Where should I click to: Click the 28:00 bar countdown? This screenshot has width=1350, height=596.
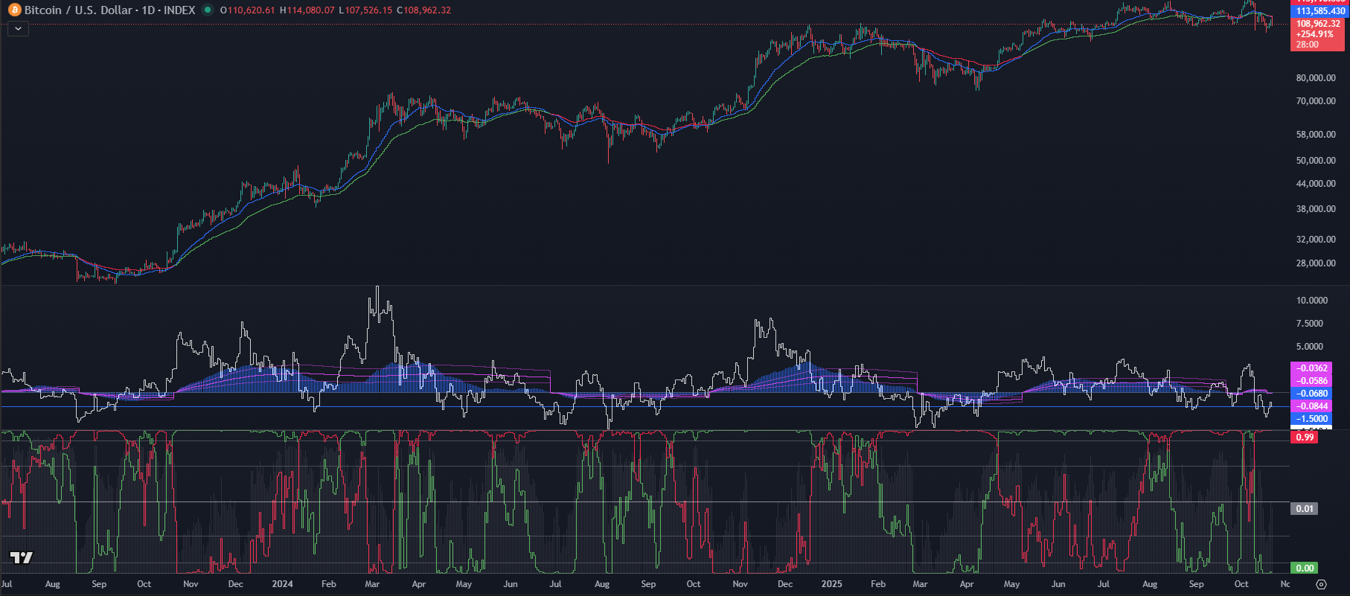[1308, 45]
